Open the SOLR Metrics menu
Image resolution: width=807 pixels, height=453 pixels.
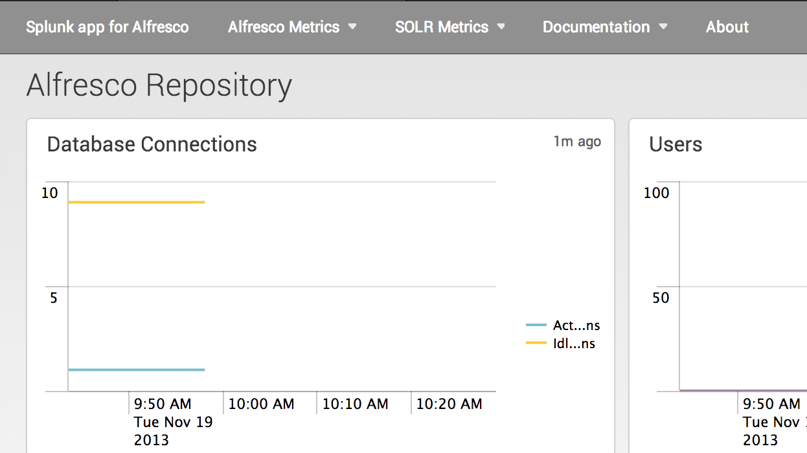[450, 27]
